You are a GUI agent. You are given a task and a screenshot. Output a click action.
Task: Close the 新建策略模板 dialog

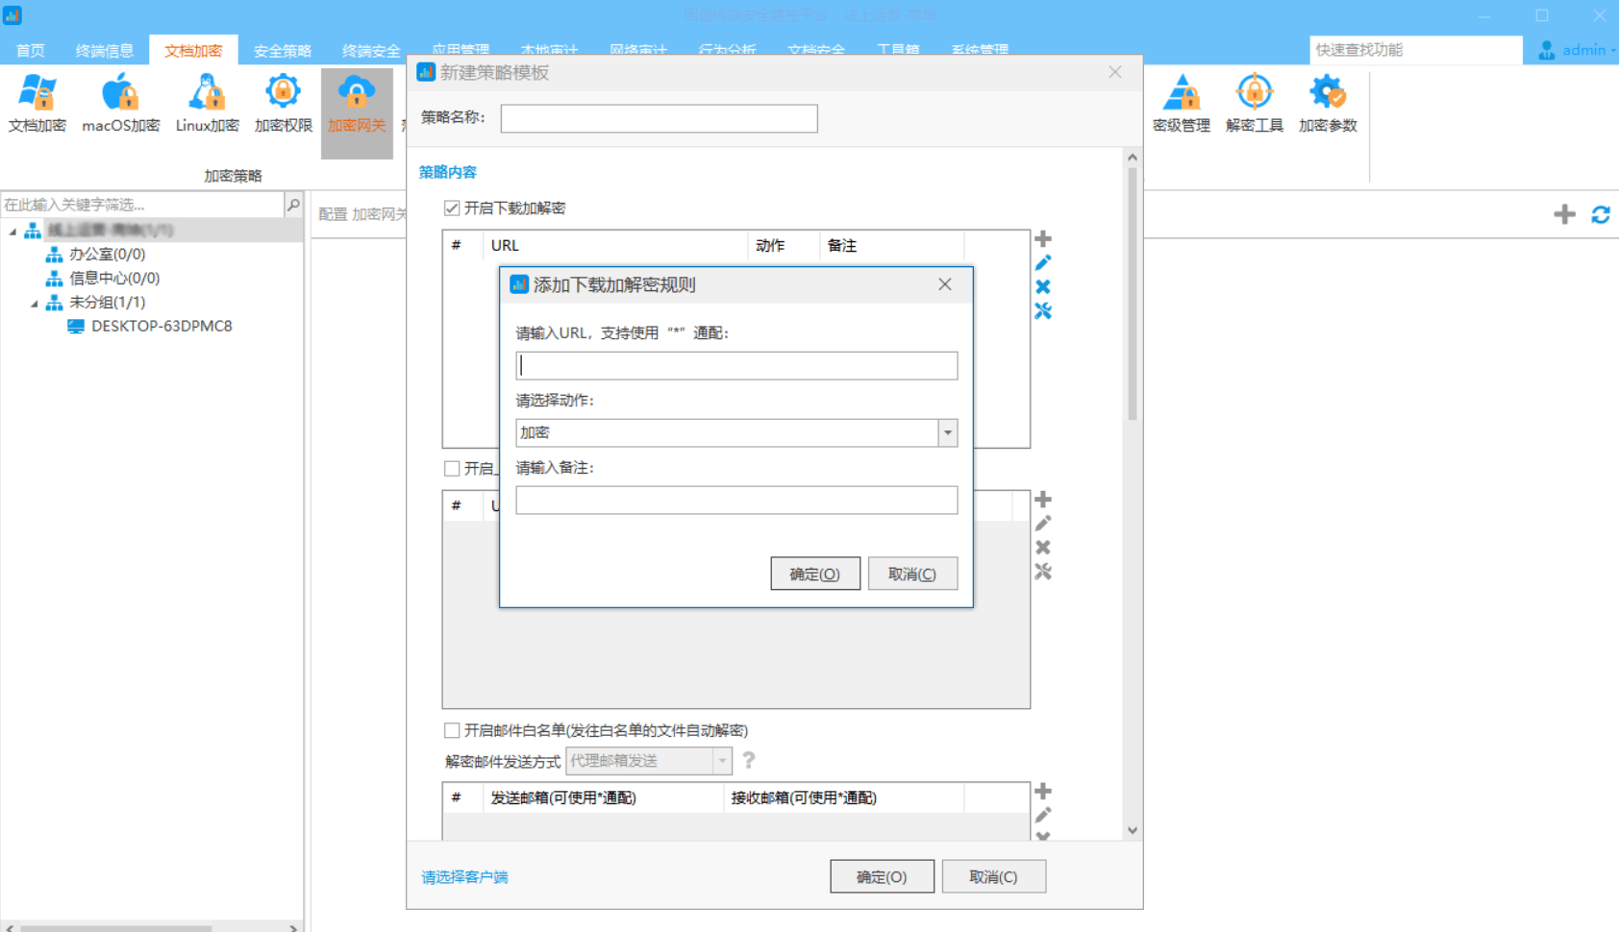1115,72
